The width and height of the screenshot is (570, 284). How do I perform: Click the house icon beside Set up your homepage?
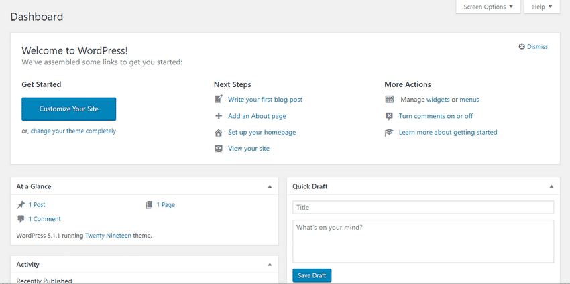[219, 132]
